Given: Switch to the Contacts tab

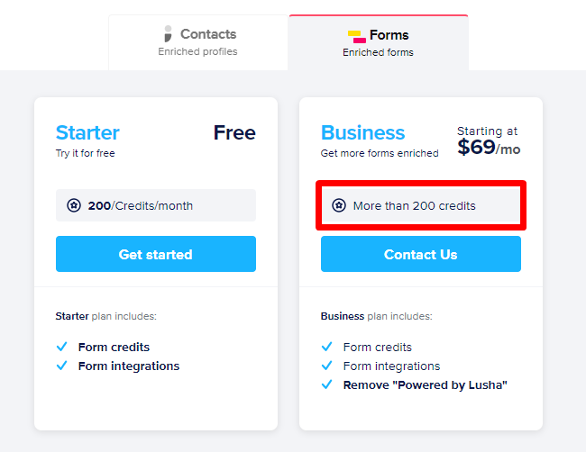Looking at the screenshot, I should pos(198,42).
